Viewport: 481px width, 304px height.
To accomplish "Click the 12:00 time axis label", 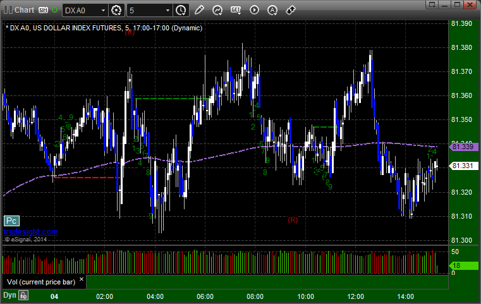I will coord(355,296).
